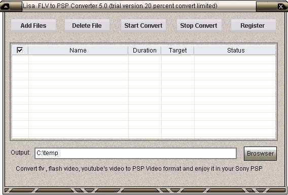Open the Register dialog
The image size is (288, 195).
click(253, 26)
